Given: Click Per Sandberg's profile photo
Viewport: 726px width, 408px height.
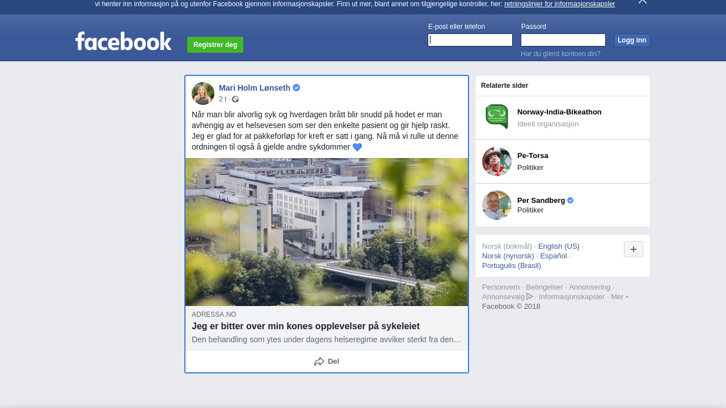Looking at the screenshot, I should [497, 205].
